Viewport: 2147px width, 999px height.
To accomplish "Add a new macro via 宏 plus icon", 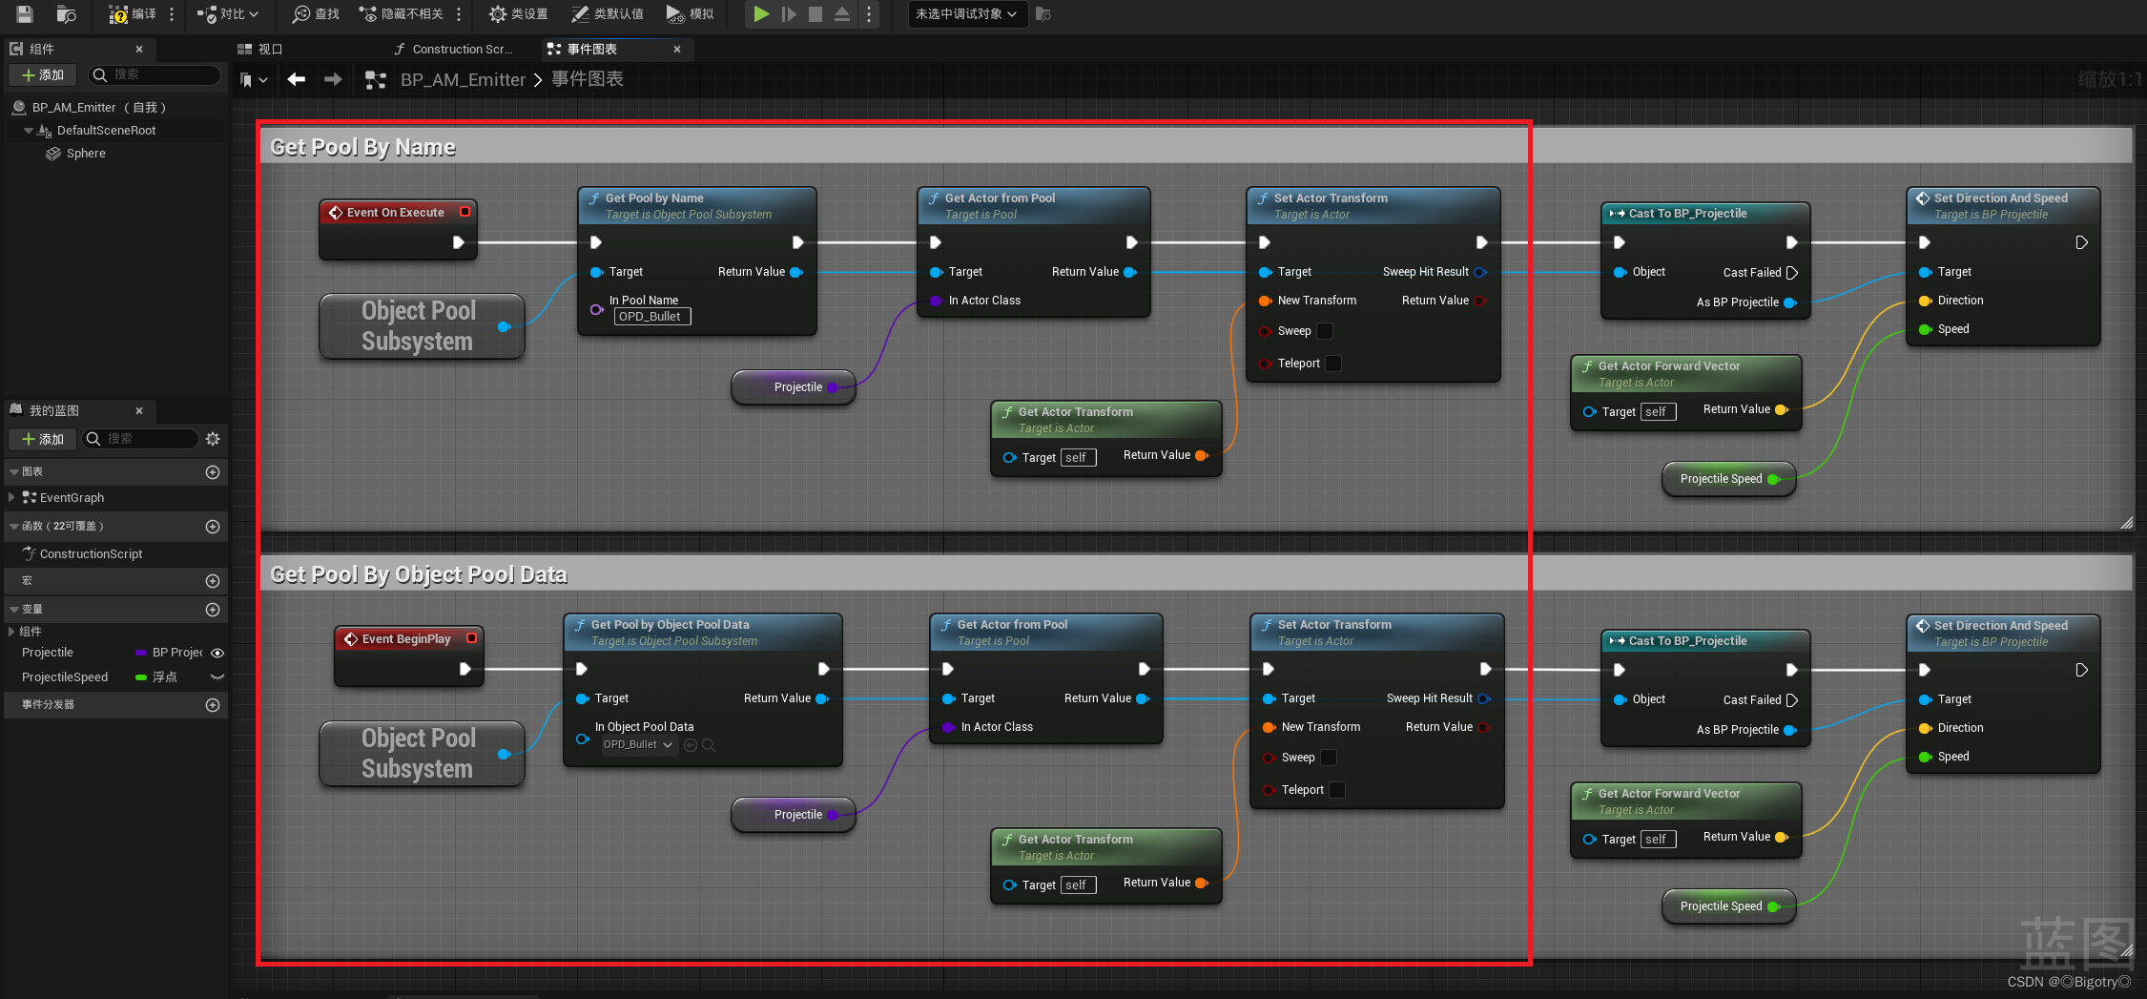I will pyautogui.click(x=213, y=581).
